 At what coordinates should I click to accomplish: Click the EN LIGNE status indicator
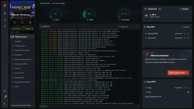click(x=15, y=32)
